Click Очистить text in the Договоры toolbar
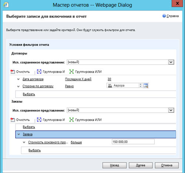The width and height of the screenshot is (185, 173). tap(23, 72)
